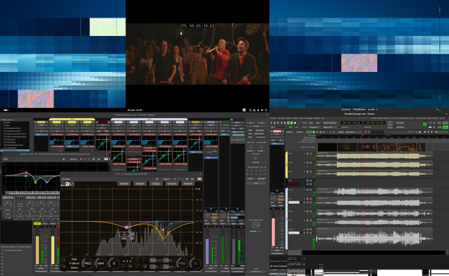Click the Threshold field in ZL Equalizer
The height and width of the screenshot is (276, 449).
156,261
